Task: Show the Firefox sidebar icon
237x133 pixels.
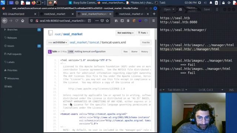Action: [x=122, y=21]
